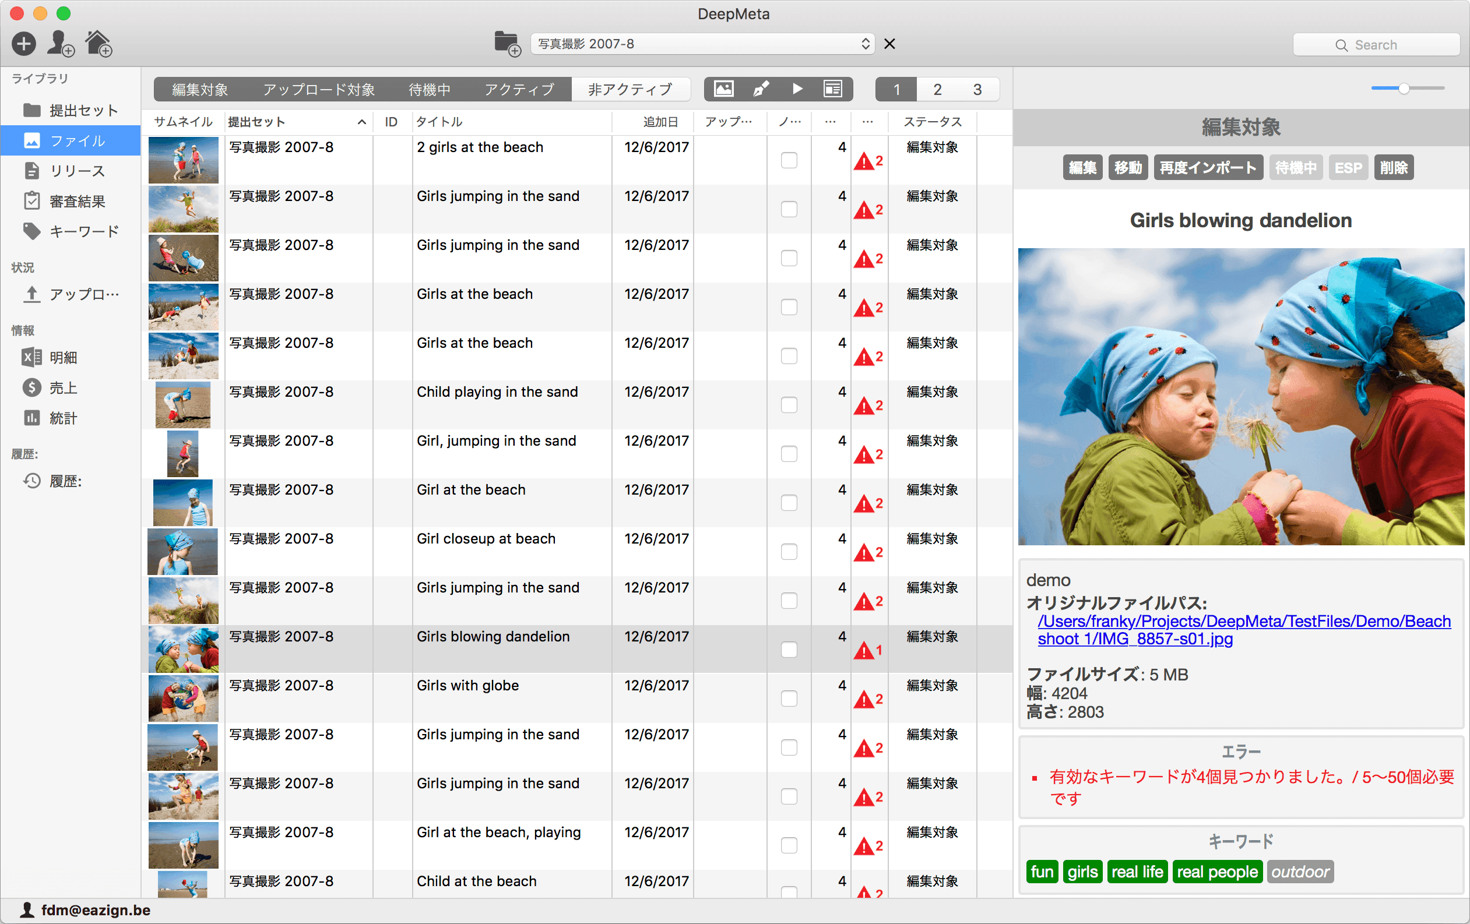Image resolution: width=1470 pixels, height=924 pixels.
Task: Click the add contributor person icon
Action: click(x=61, y=44)
